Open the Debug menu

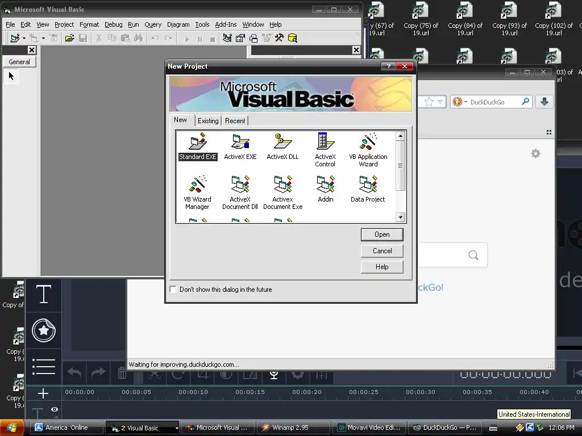pyautogui.click(x=113, y=24)
